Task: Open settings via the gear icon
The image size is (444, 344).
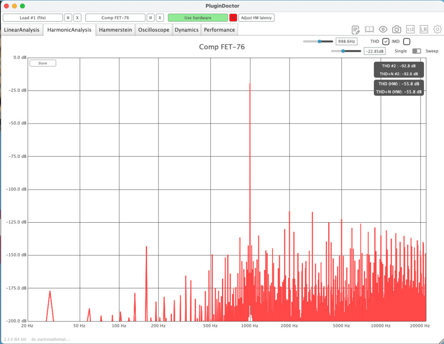Action: [437, 30]
